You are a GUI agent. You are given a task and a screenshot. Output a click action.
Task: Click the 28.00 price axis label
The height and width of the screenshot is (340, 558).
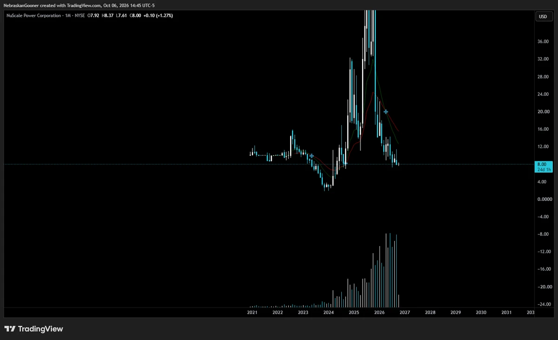point(544,77)
